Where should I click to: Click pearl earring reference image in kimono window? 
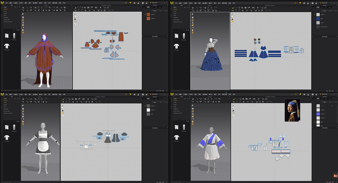[292, 110]
